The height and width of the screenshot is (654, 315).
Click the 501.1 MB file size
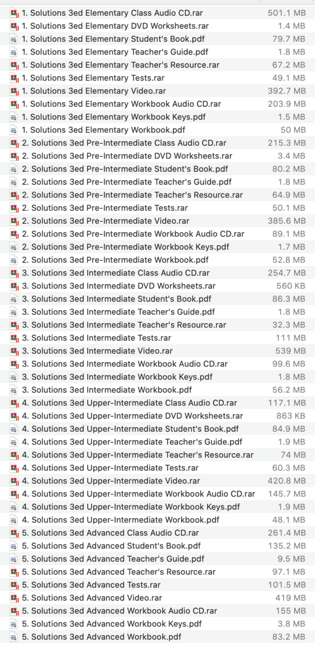coord(287,13)
